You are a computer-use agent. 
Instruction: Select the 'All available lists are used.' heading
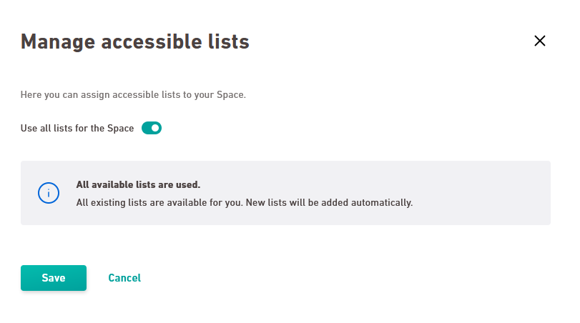point(138,184)
